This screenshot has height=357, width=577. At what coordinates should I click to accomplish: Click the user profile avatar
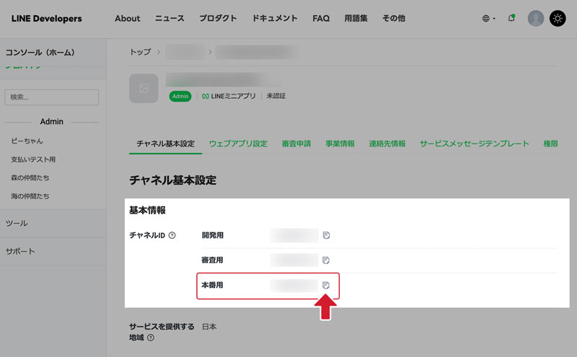click(536, 19)
